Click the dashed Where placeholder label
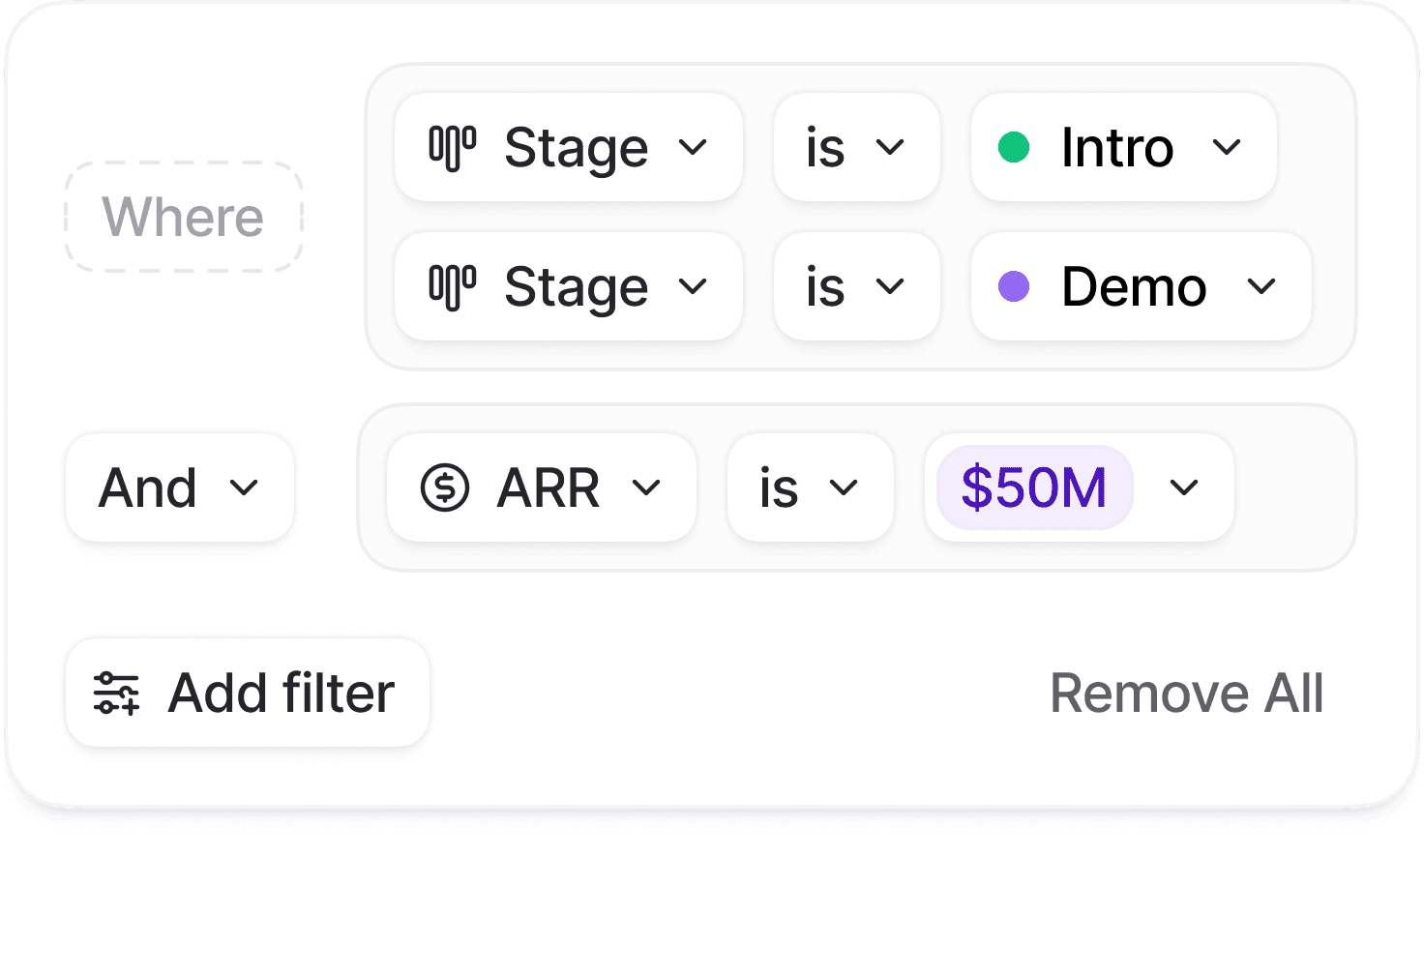The height and width of the screenshot is (975, 1424). [184, 217]
